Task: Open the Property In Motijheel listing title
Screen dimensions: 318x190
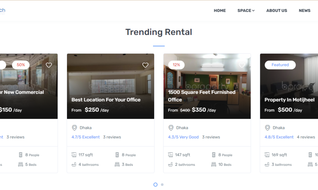Action: (x=289, y=100)
